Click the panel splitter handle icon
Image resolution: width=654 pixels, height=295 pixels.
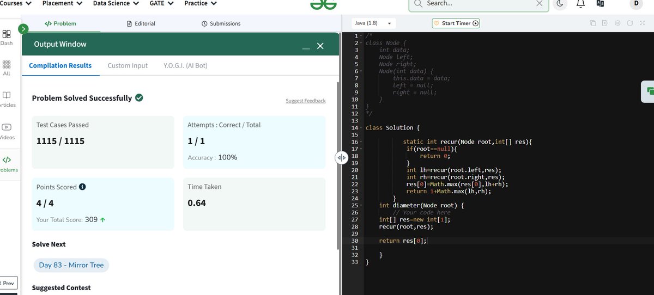tap(341, 158)
